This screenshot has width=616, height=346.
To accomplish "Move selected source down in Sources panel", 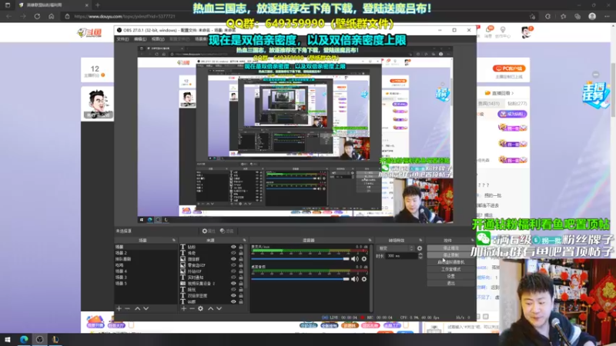I will (219, 309).
